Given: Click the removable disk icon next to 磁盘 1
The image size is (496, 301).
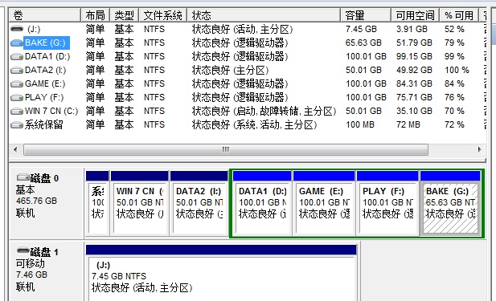Looking at the screenshot, I should (23, 250).
